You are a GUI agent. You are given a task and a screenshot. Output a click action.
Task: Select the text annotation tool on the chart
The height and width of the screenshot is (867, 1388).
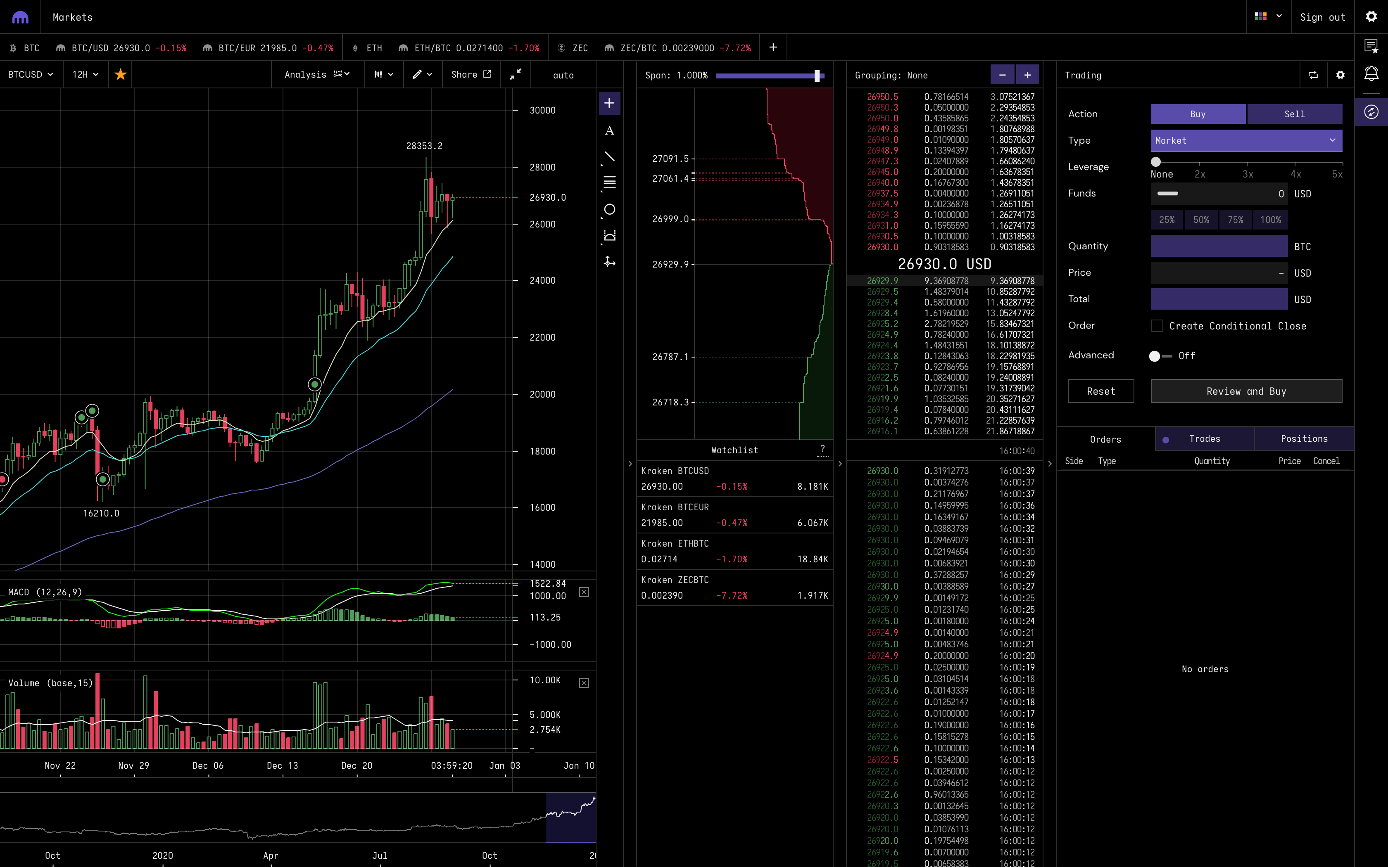click(x=609, y=131)
